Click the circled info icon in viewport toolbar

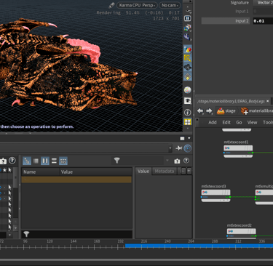[x=187, y=113]
